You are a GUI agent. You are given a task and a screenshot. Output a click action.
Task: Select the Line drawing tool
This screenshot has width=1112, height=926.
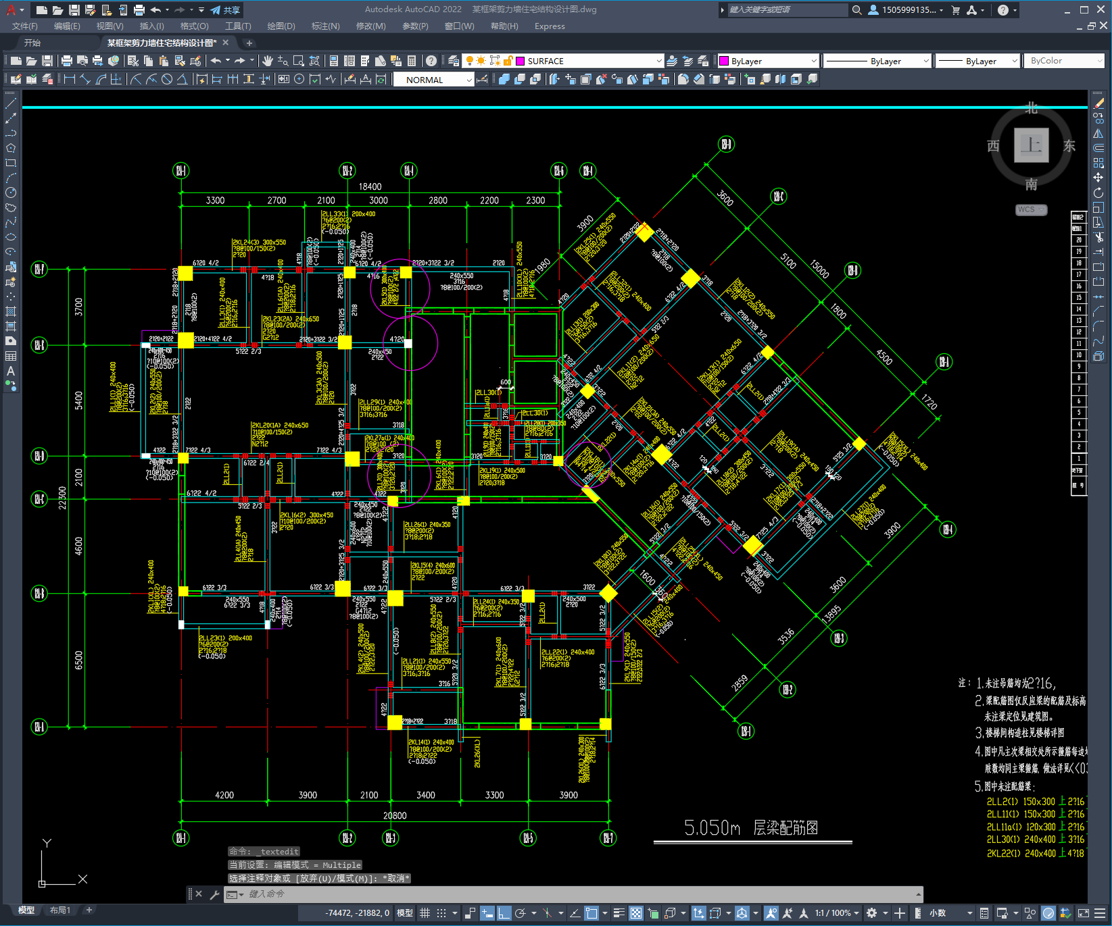(x=11, y=103)
